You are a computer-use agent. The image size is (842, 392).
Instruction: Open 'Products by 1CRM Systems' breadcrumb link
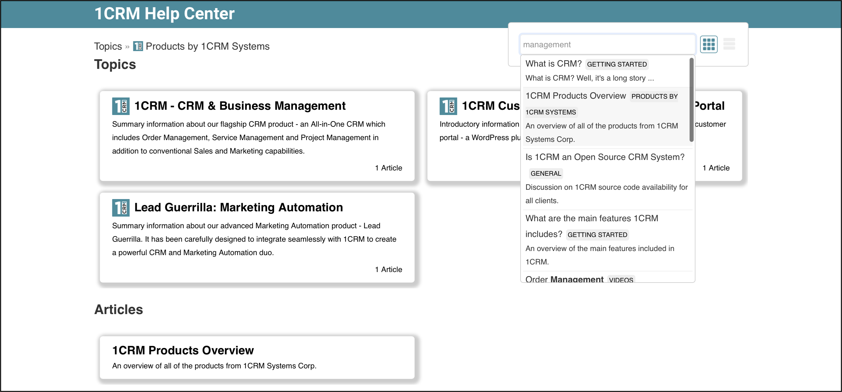pos(207,46)
